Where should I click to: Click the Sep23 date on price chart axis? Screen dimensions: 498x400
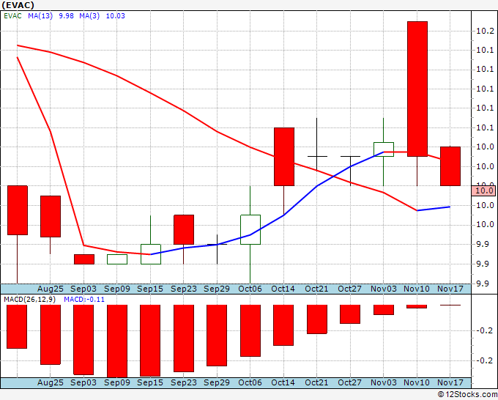184,289
